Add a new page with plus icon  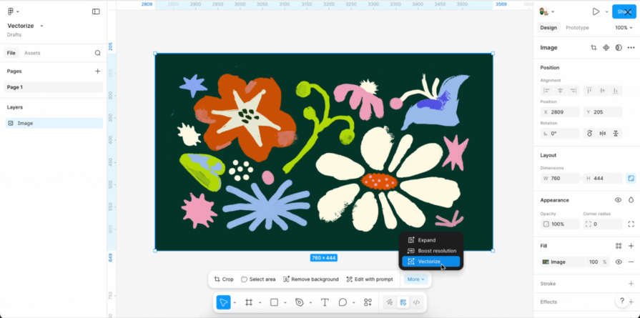click(x=97, y=71)
